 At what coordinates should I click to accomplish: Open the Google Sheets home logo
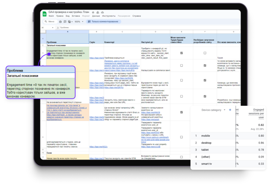(44, 14)
